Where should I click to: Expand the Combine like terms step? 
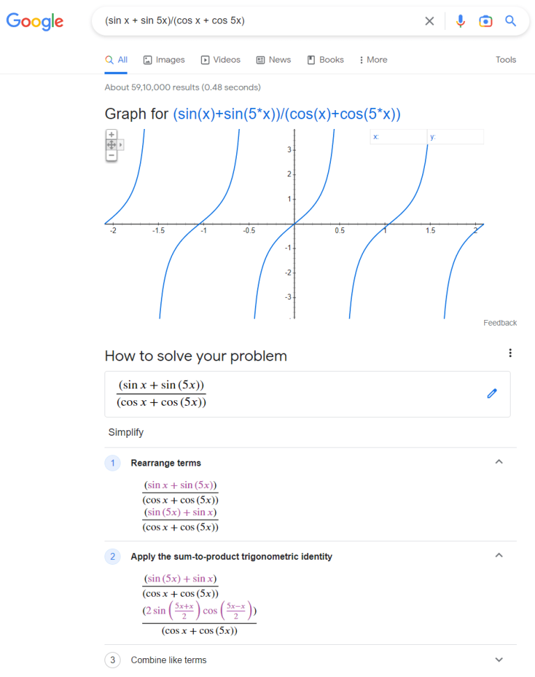click(x=499, y=659)
